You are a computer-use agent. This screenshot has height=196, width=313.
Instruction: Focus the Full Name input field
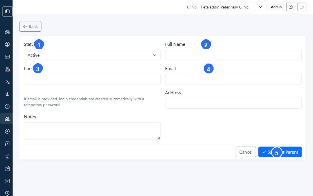click(233, 55)
